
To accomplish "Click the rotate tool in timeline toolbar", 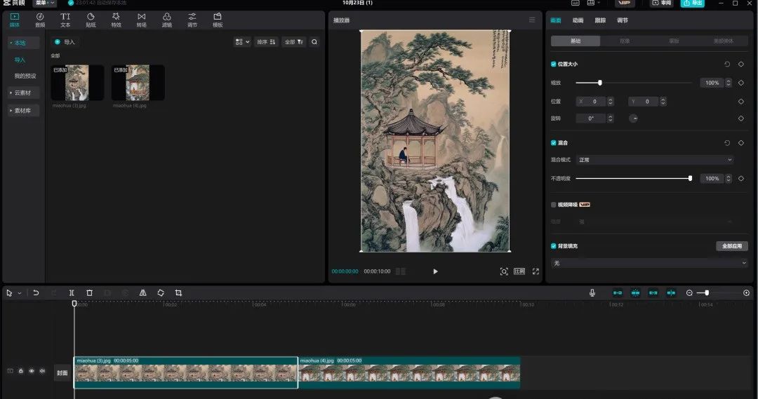I will pos(161,292).
